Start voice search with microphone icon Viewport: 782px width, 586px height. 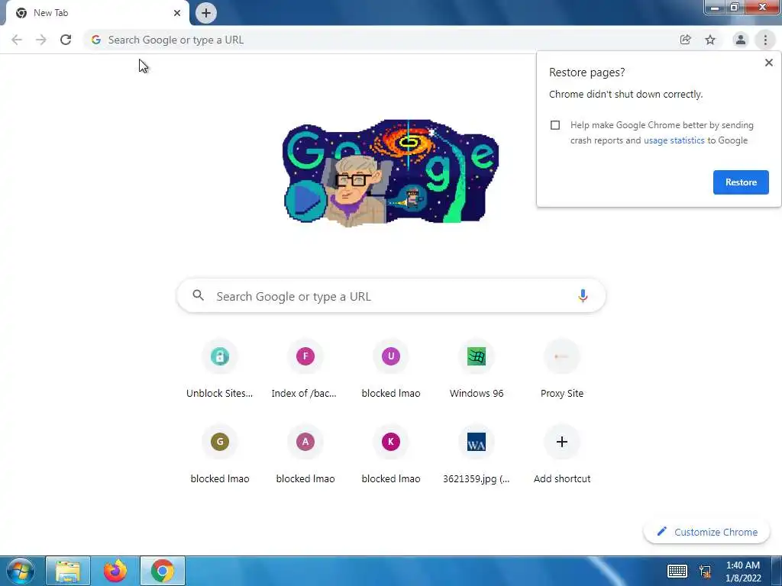582,296
